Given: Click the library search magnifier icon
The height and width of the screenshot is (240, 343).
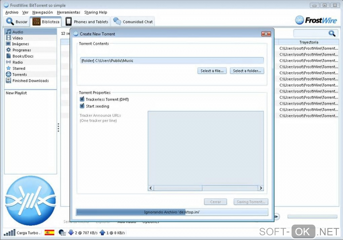Looking at the screenshot, I should coord(332,34).
